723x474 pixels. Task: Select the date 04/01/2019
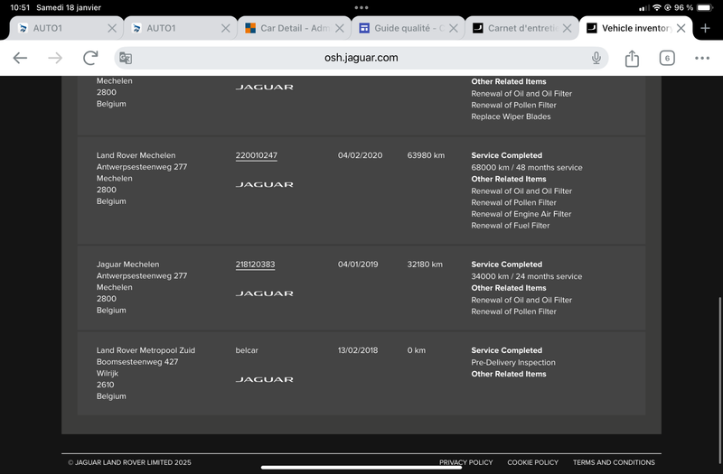click(x=358, y=265)
